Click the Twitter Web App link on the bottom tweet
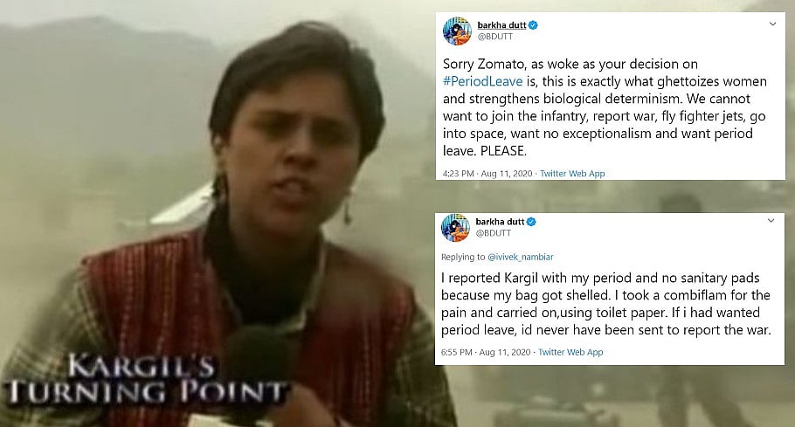Viewport: 795px width, 427px height. pos(570,352)
